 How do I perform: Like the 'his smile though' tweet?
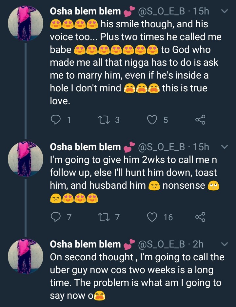coord(152,120)
